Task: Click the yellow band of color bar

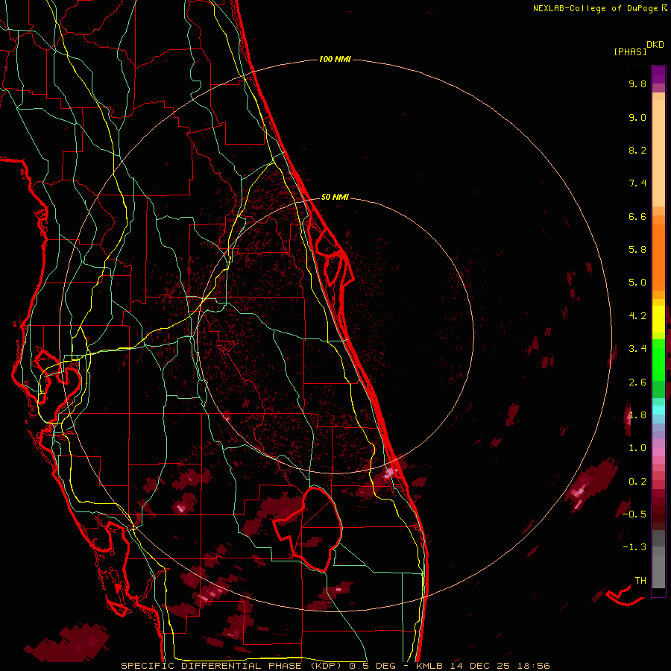Action: (x=658, y=319)
